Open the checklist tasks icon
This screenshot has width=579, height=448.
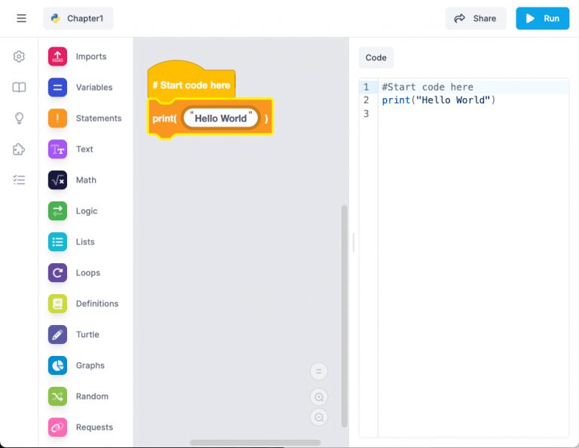point(19,180)
